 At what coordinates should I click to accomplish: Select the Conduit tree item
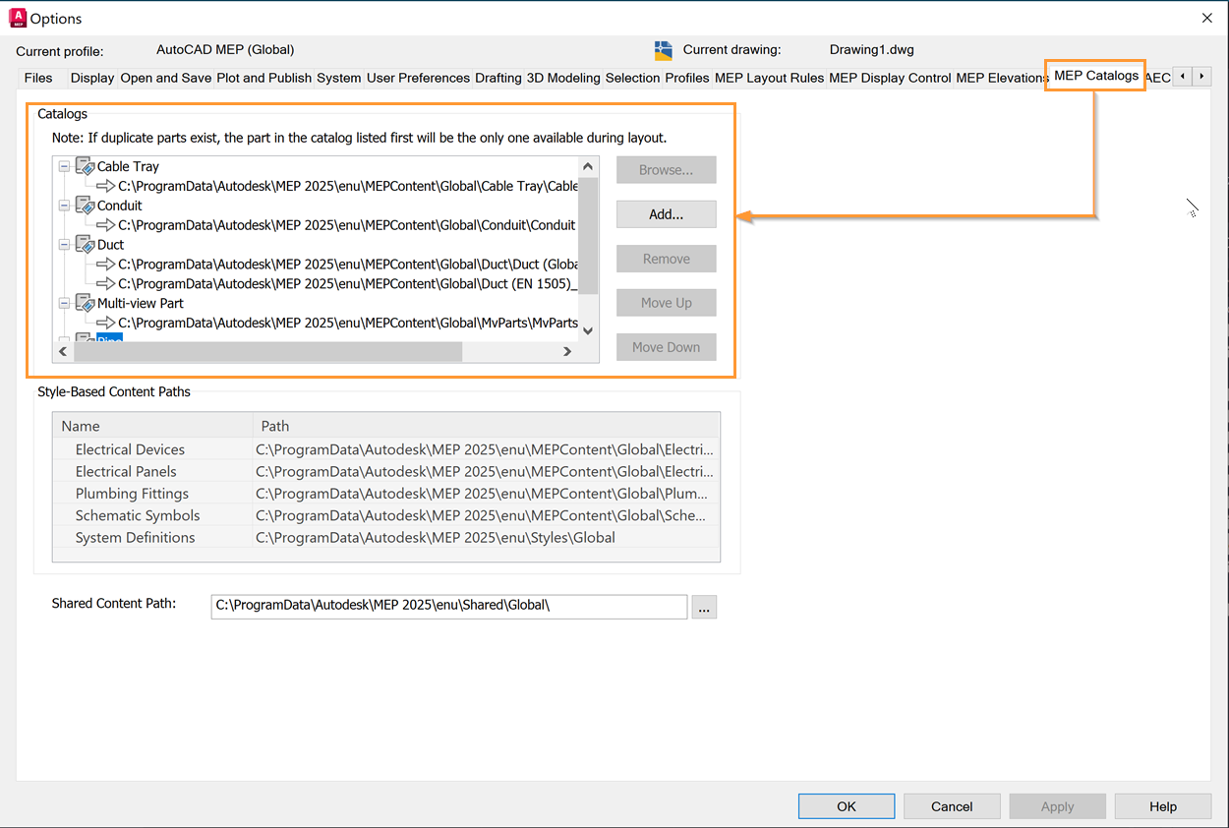coord(120,206)
